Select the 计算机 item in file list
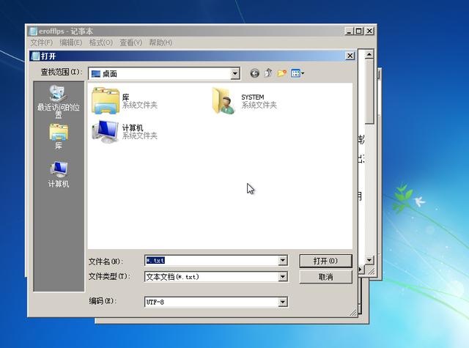The height and width of the screenshot is (348, 469). pyautogui.click(x=125, y=132)
